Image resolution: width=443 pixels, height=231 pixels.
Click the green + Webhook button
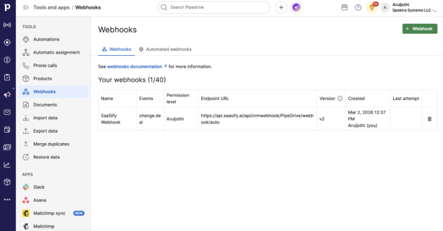[x=420, y=29]
